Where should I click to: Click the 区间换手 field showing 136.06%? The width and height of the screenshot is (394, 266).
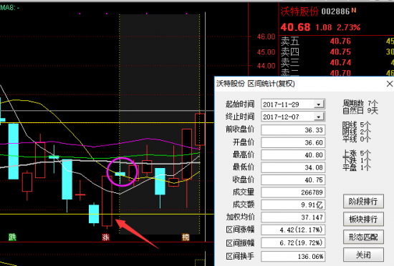tap(293, 257)
